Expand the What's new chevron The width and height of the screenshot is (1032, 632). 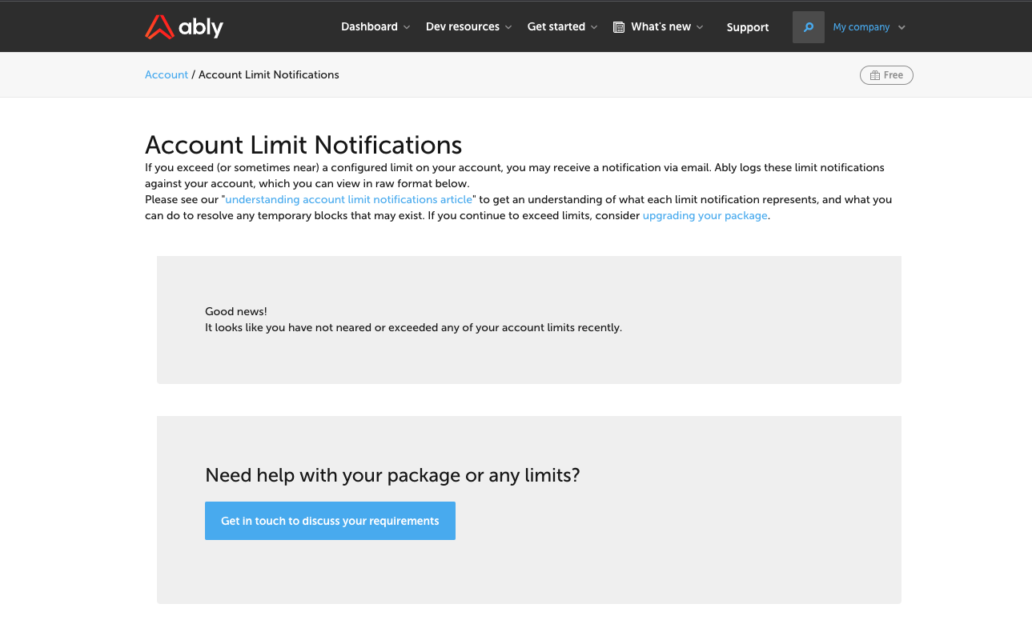click(700, 27)
